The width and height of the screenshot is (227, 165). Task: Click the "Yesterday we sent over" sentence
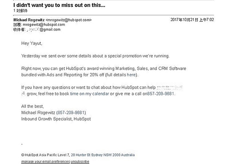95,56
